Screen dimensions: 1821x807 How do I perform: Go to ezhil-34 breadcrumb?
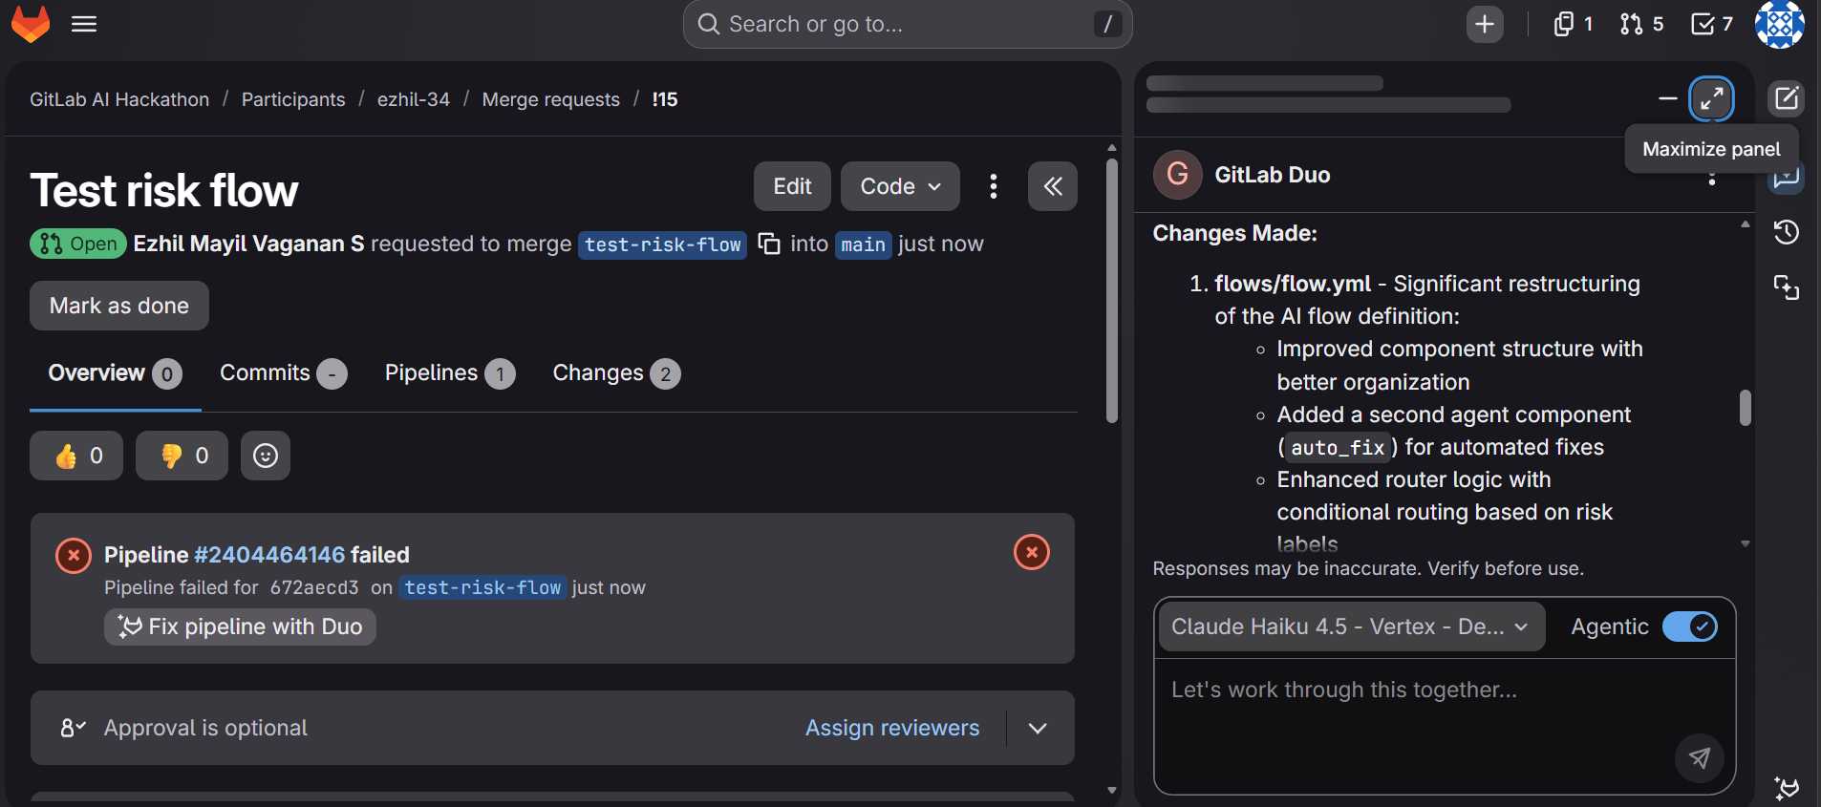pyautogui.click(x=414, y=99)
